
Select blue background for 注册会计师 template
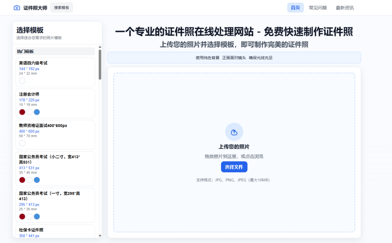tap(37, 112)
